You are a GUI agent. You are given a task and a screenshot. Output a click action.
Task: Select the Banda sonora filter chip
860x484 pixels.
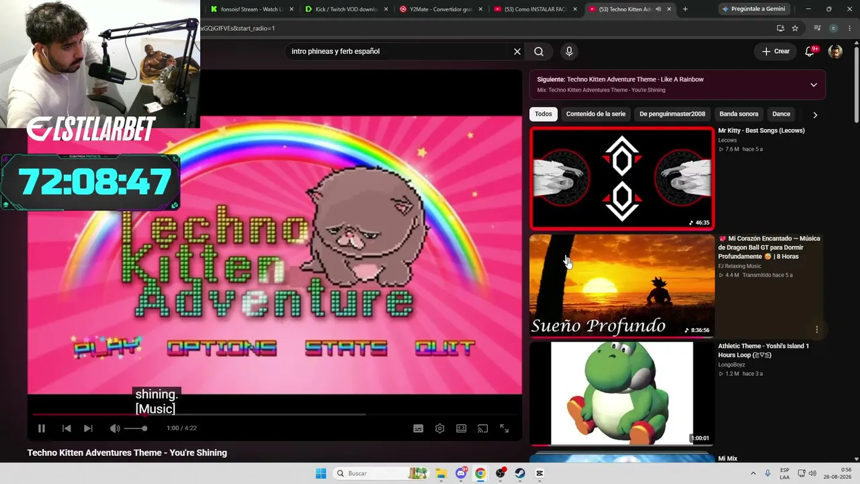pyautogui.click(x=739, y=114)
